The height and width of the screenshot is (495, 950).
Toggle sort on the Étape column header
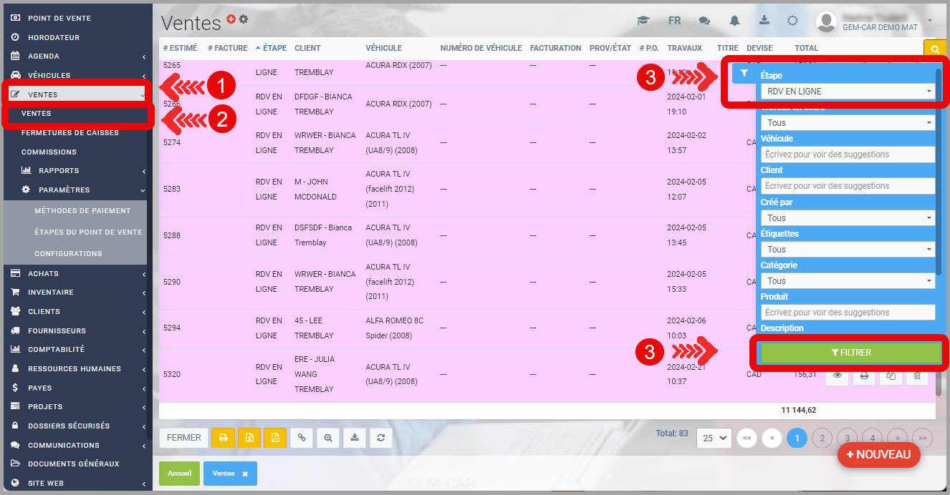click(271, 48)
